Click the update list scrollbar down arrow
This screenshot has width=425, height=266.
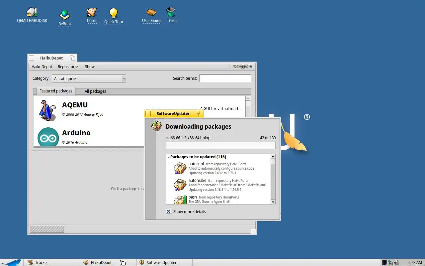273,202
